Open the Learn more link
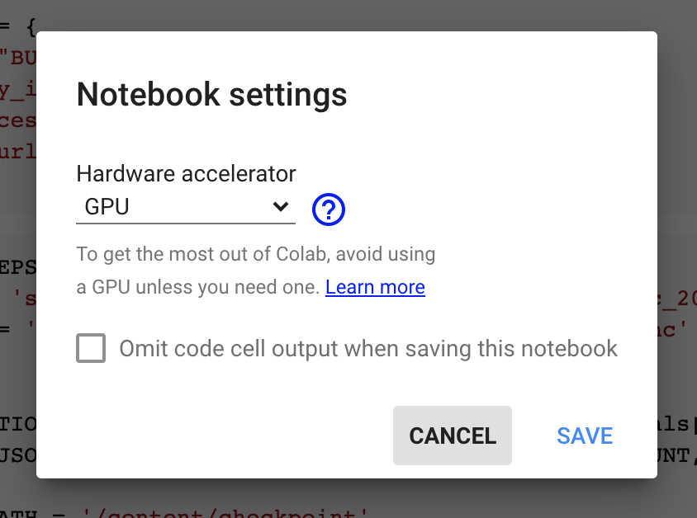 374,286
